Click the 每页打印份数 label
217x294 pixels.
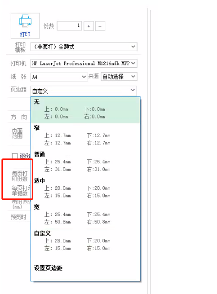point(20,176)
